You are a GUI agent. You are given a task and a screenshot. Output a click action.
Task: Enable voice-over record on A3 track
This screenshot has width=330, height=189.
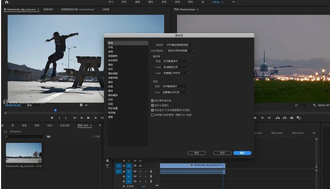pos(151,181)
